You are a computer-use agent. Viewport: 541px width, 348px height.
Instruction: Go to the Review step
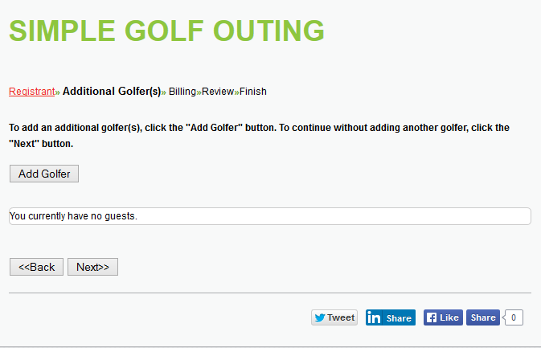coord(218,92)
